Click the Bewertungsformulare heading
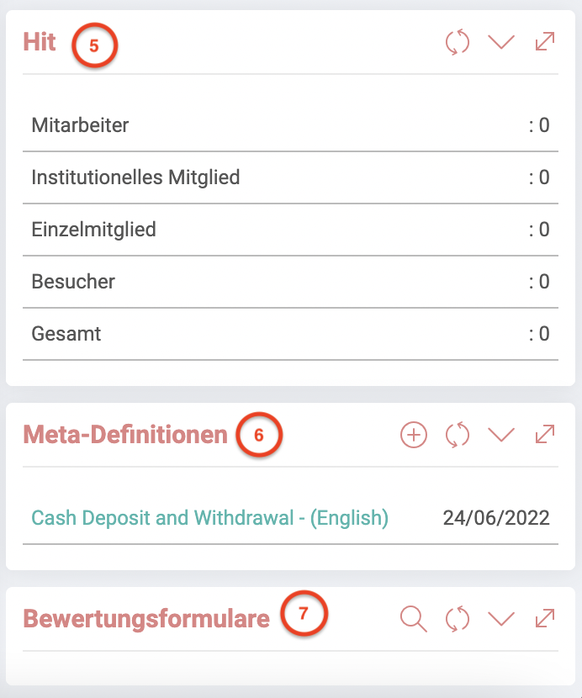Screen dimensions: 582x698 tap(146, 619)
